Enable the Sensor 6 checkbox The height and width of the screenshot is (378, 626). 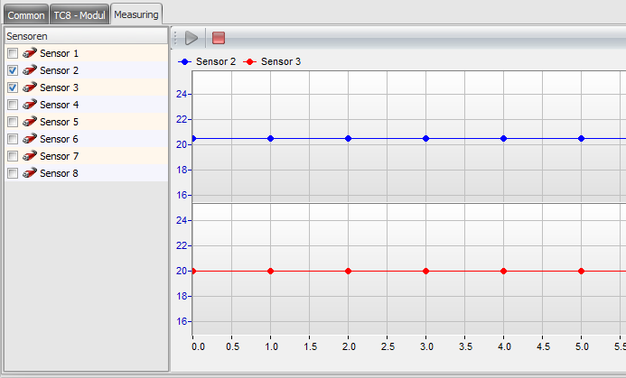click(x=13, y=139)
